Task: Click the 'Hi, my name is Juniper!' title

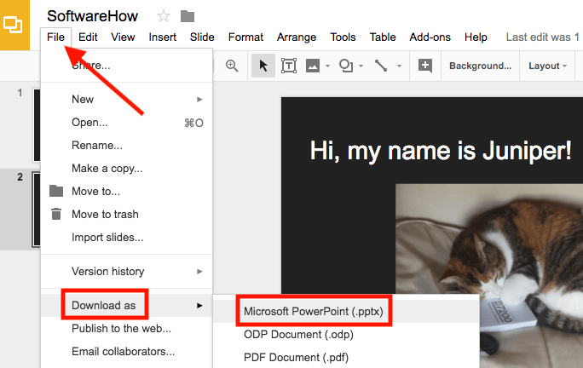Action: tap(441, 151)
